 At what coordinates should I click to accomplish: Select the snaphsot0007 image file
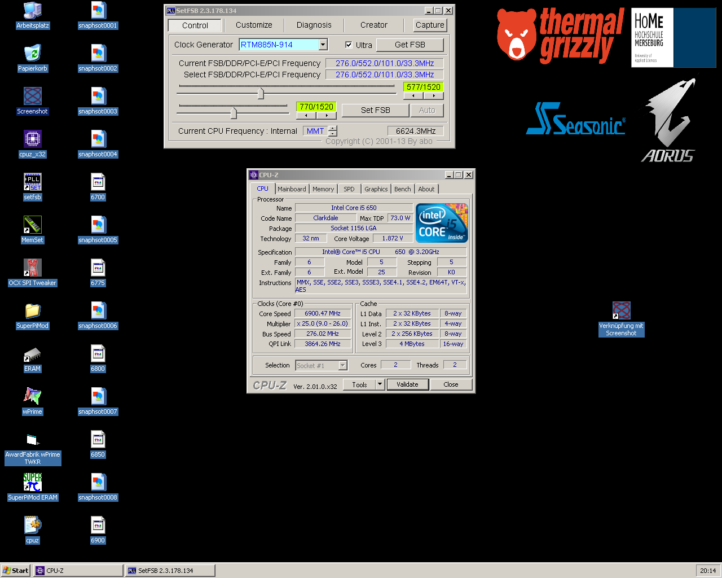(x=98, y=401)
